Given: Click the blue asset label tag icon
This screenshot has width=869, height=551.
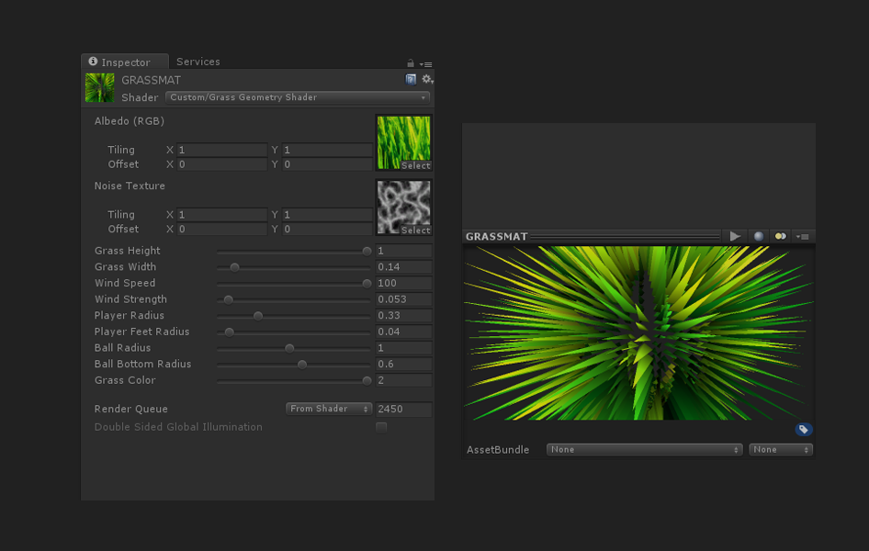Looking at the screenshot, I should click(803, 430).
